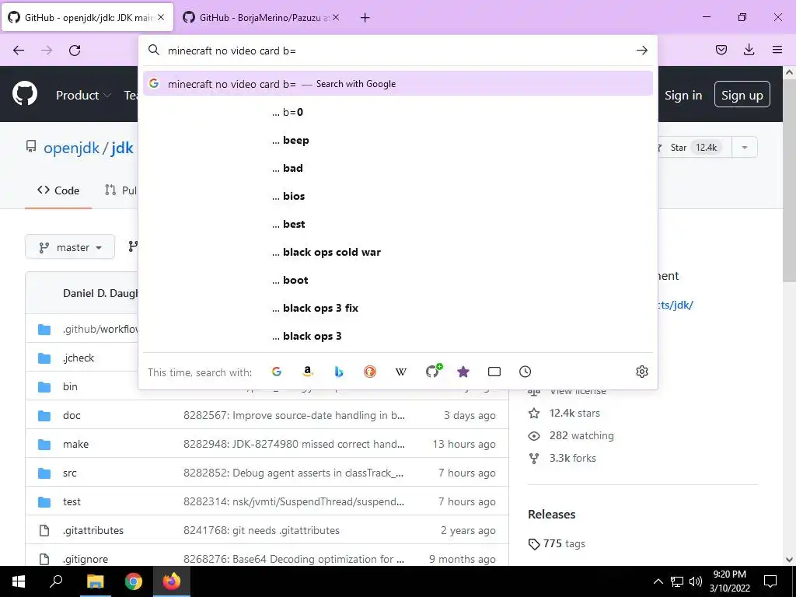Open the Code tab of repository
Image resolution: width=796 pixels, height=597 pixels.
58,190
